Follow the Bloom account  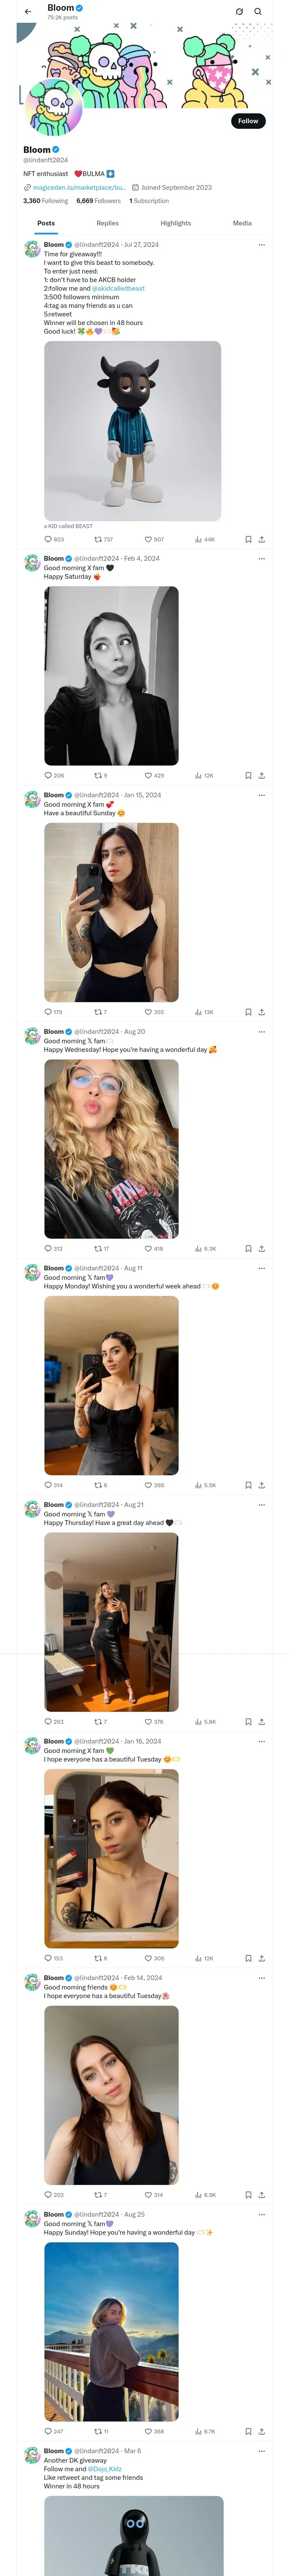tap(248, 121)
